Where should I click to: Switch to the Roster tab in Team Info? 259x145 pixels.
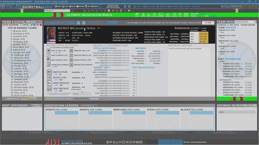click(x=221, y=25)
